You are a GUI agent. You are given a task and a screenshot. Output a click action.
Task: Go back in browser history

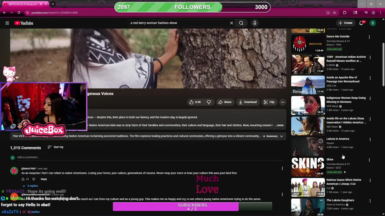point(4,13)
